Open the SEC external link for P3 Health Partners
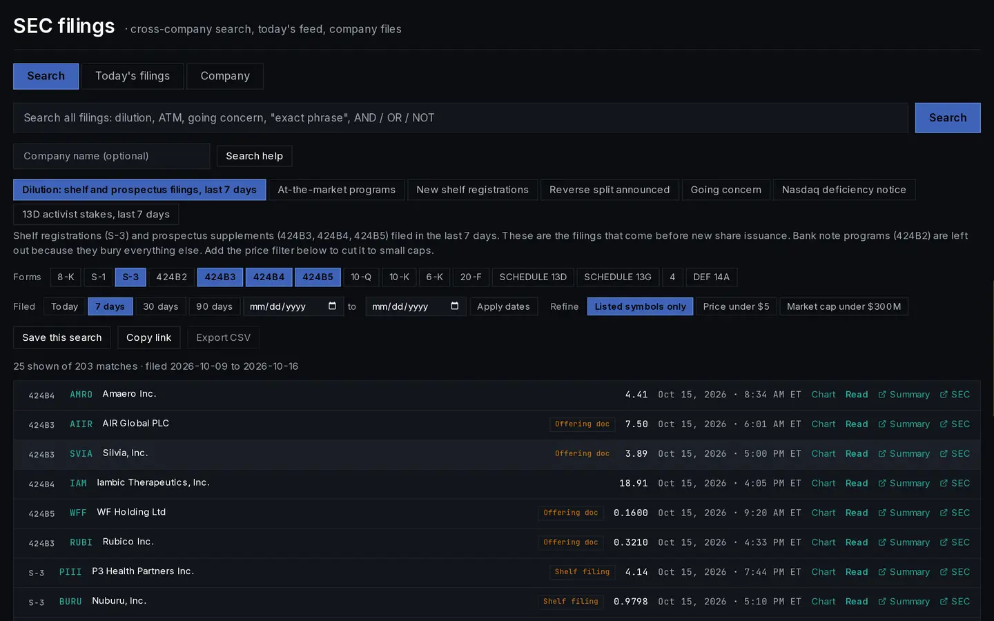The image size is (994, 621). coord(955,572)
